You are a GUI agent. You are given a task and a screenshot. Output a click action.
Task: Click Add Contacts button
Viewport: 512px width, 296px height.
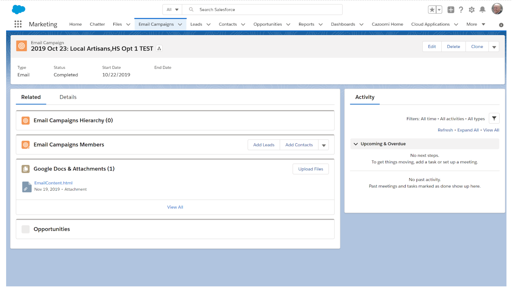coord(299,145)
